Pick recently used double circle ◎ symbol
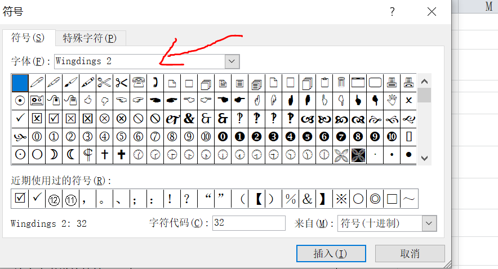Screen dimensions: 498x269 point(375,199)
